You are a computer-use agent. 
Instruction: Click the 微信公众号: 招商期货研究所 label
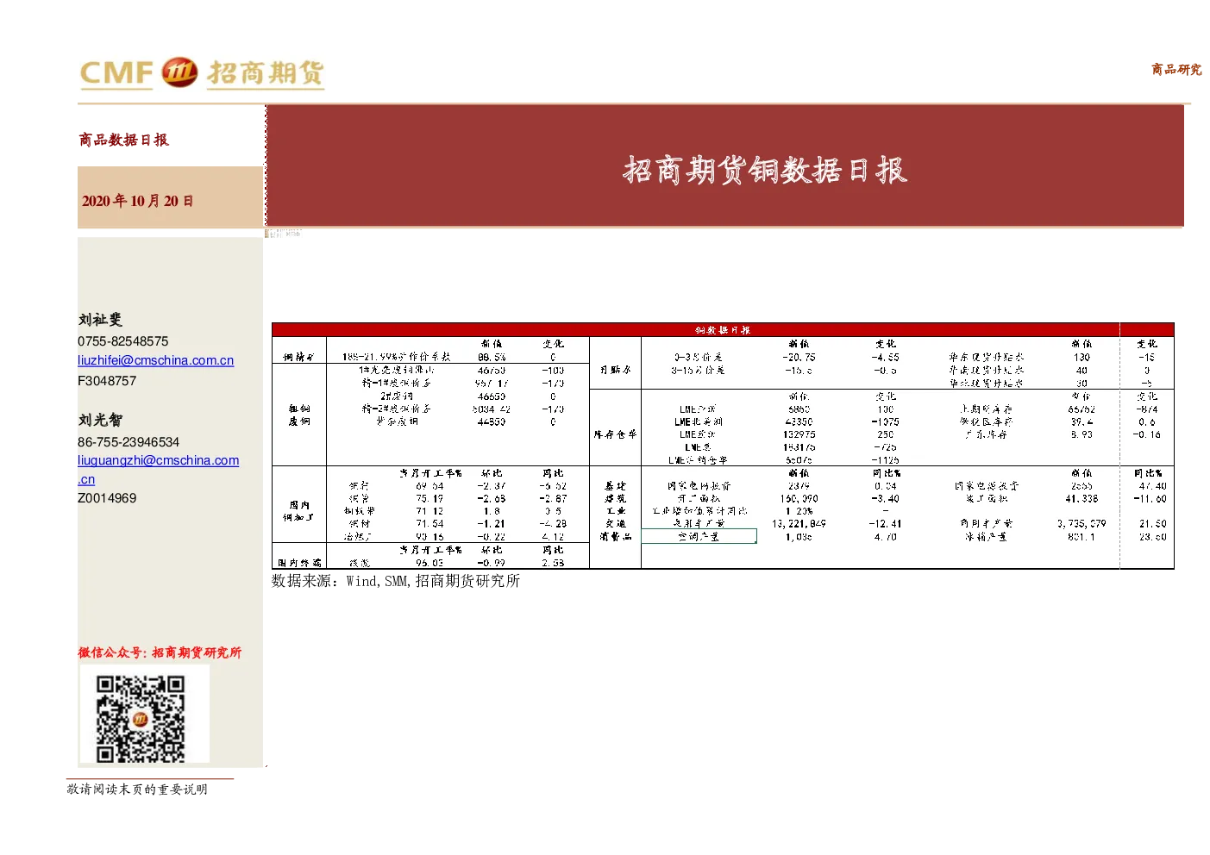coord(160,652)
